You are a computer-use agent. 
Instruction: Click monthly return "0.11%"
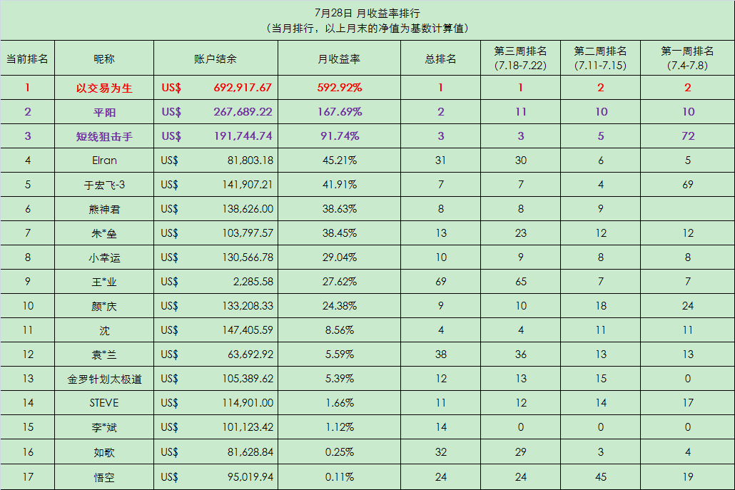(x=340, y=477)
